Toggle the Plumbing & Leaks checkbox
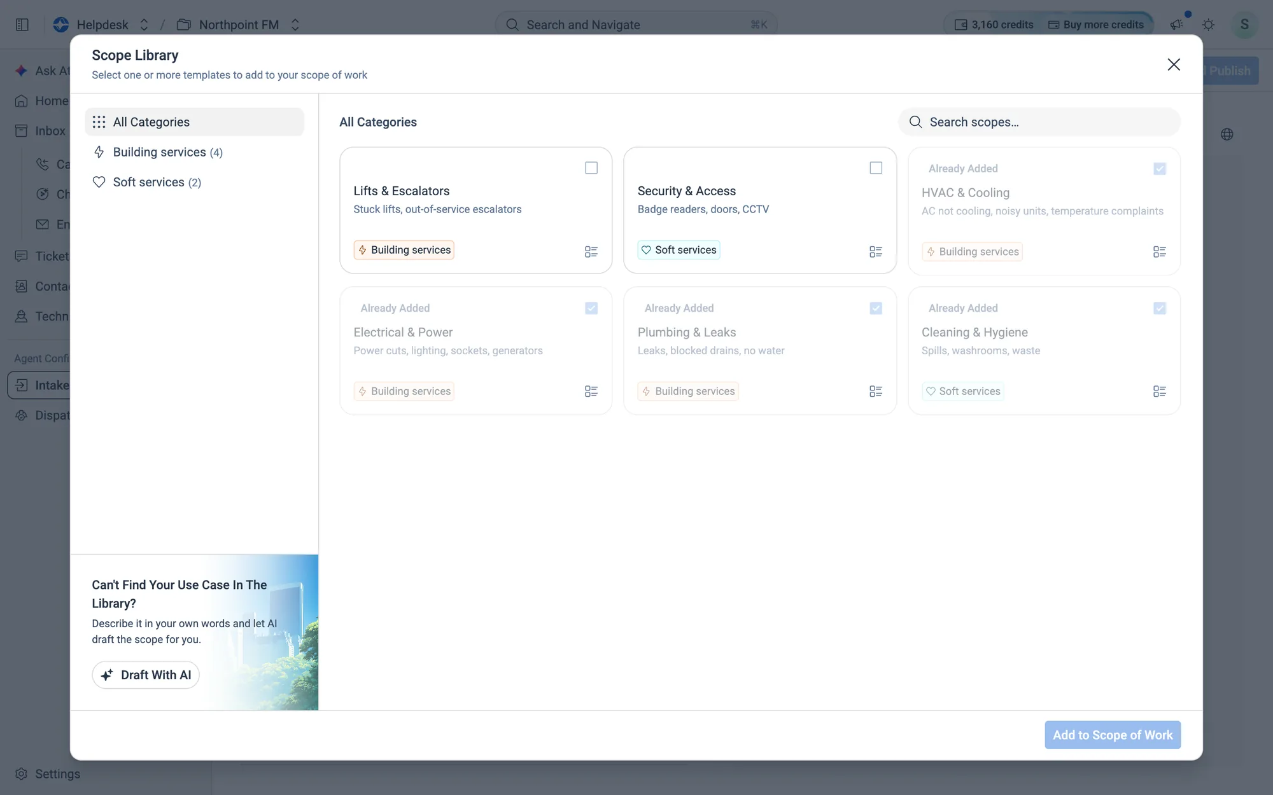Viewport: 1273px width, 795px height. [876, 308]
